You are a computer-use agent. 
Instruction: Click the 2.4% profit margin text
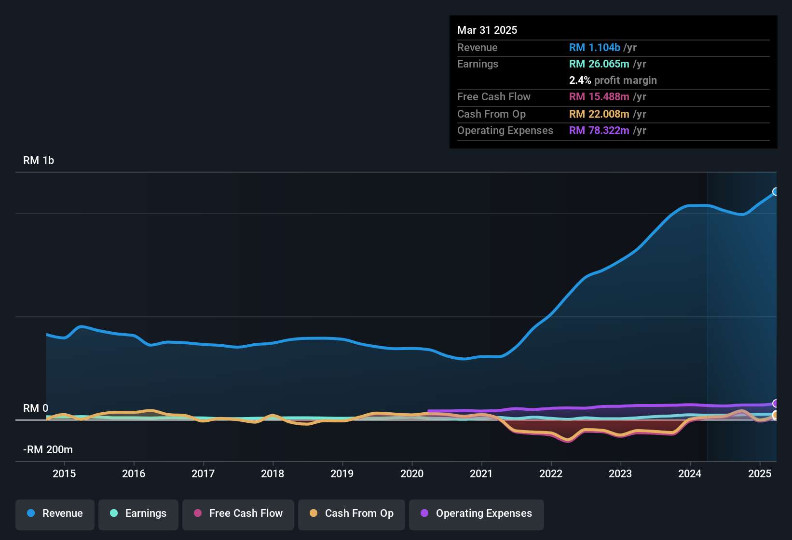click(613, 81)
